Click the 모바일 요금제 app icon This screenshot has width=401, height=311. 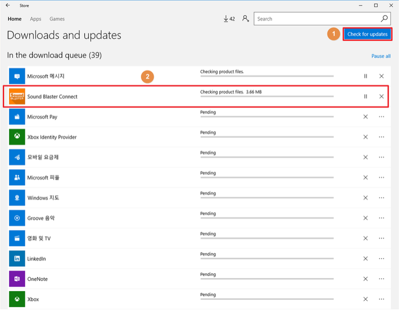tap(17, 157)
